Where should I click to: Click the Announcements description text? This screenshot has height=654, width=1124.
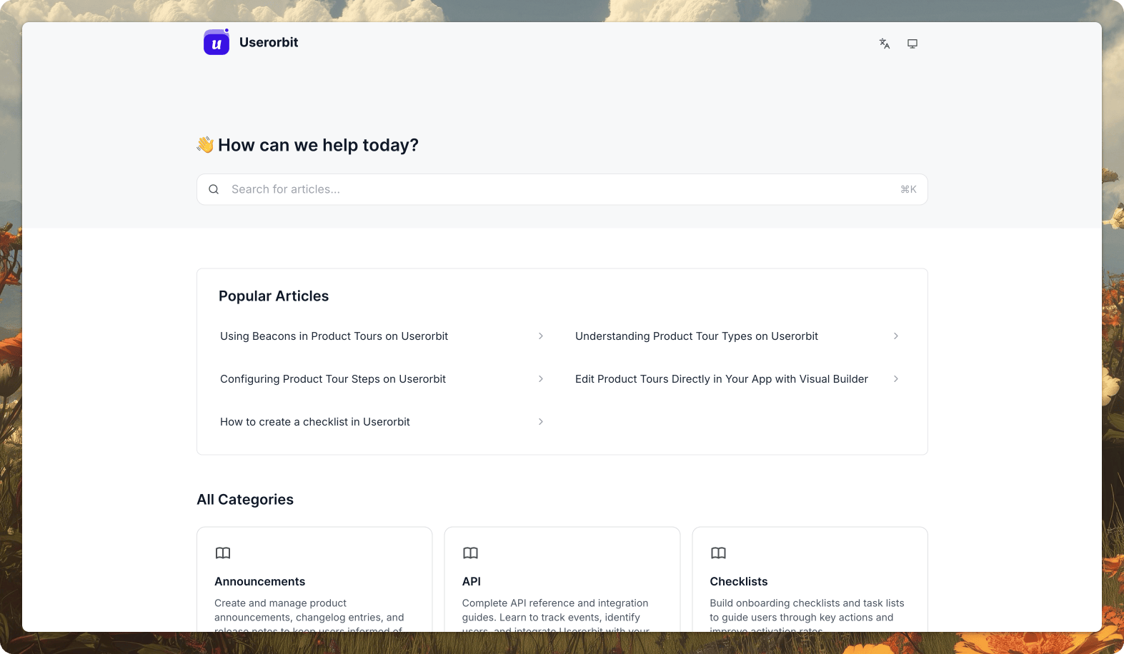click(310, 615)
